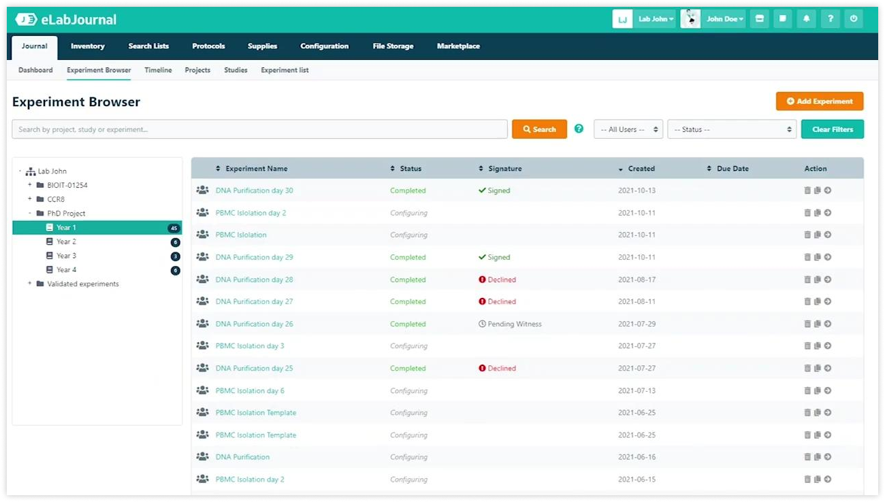Delete the DNA Purification day 30 experiment
885x502 pixels.
[807, 190]
